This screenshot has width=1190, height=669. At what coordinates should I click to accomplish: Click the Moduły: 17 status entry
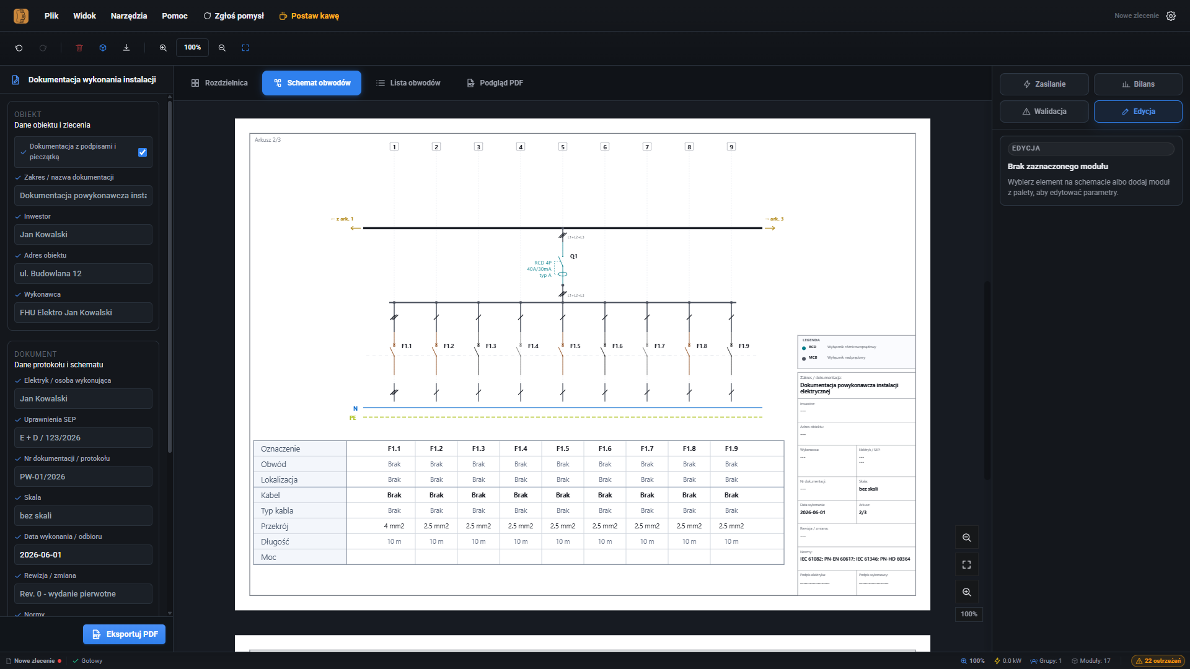1091,661
